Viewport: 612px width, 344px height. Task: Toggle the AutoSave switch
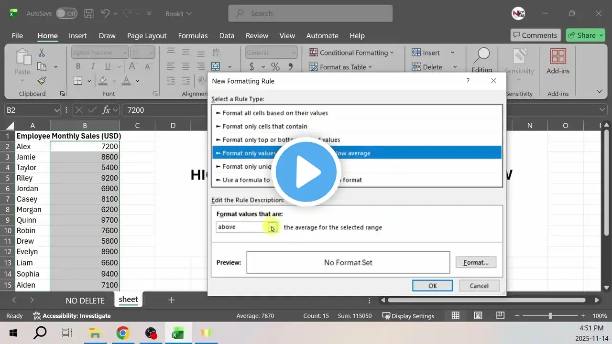(x=66, y=14)
